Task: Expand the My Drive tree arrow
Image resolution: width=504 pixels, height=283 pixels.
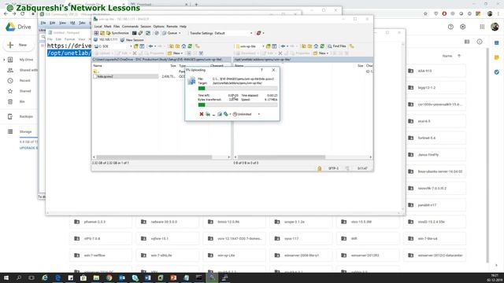Action: pos(4,60)
